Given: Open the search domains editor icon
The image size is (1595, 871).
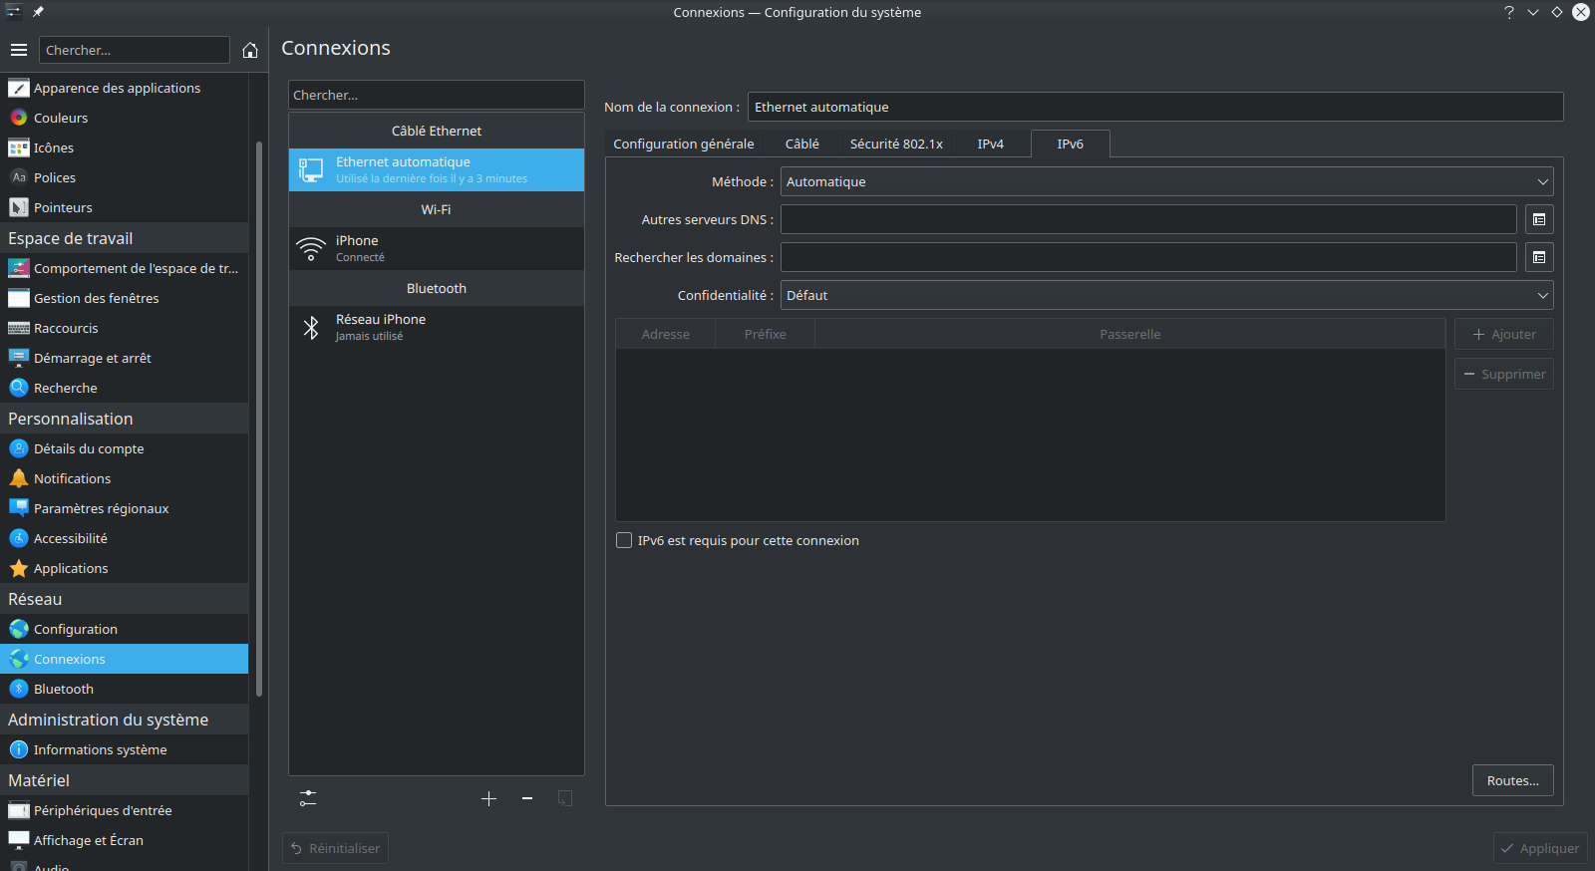Looking at the screenshot, I should [x=1539, y=257].
